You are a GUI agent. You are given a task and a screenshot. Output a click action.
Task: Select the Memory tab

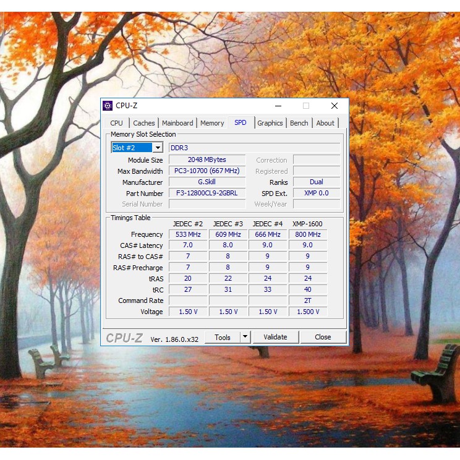[212, 123]
